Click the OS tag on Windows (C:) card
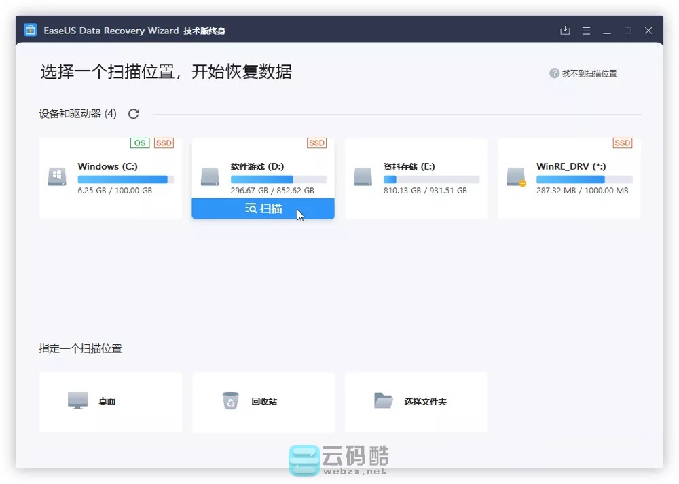Viewport: 679px width, 484px height. [139, 143]
